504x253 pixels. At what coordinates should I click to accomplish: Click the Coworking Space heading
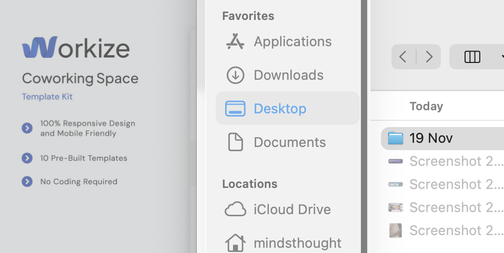pyautogui.click(x=80, y=79)
